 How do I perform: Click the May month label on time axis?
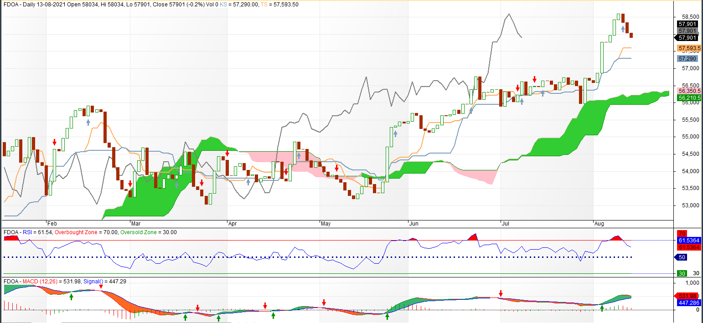[326, 224]
